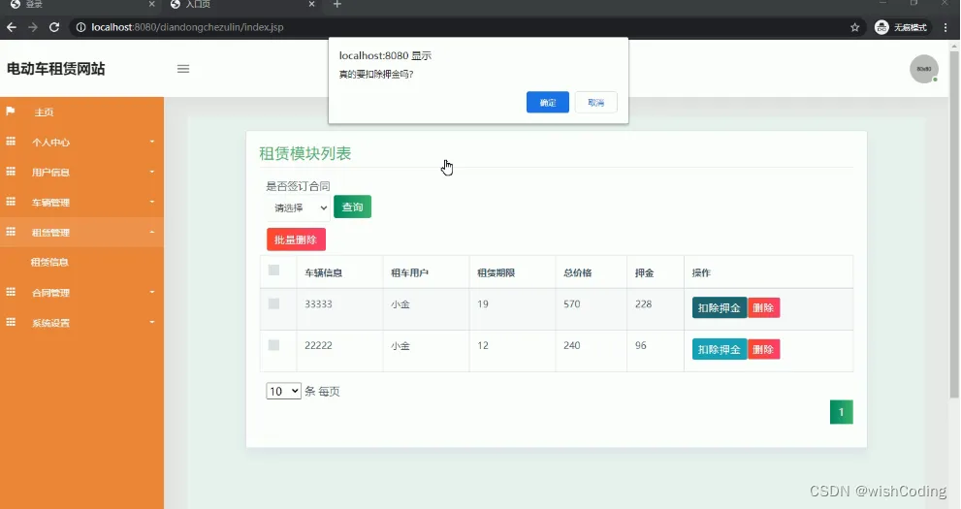
Task: Click the browser address bar URL
Action: [187, 27]
